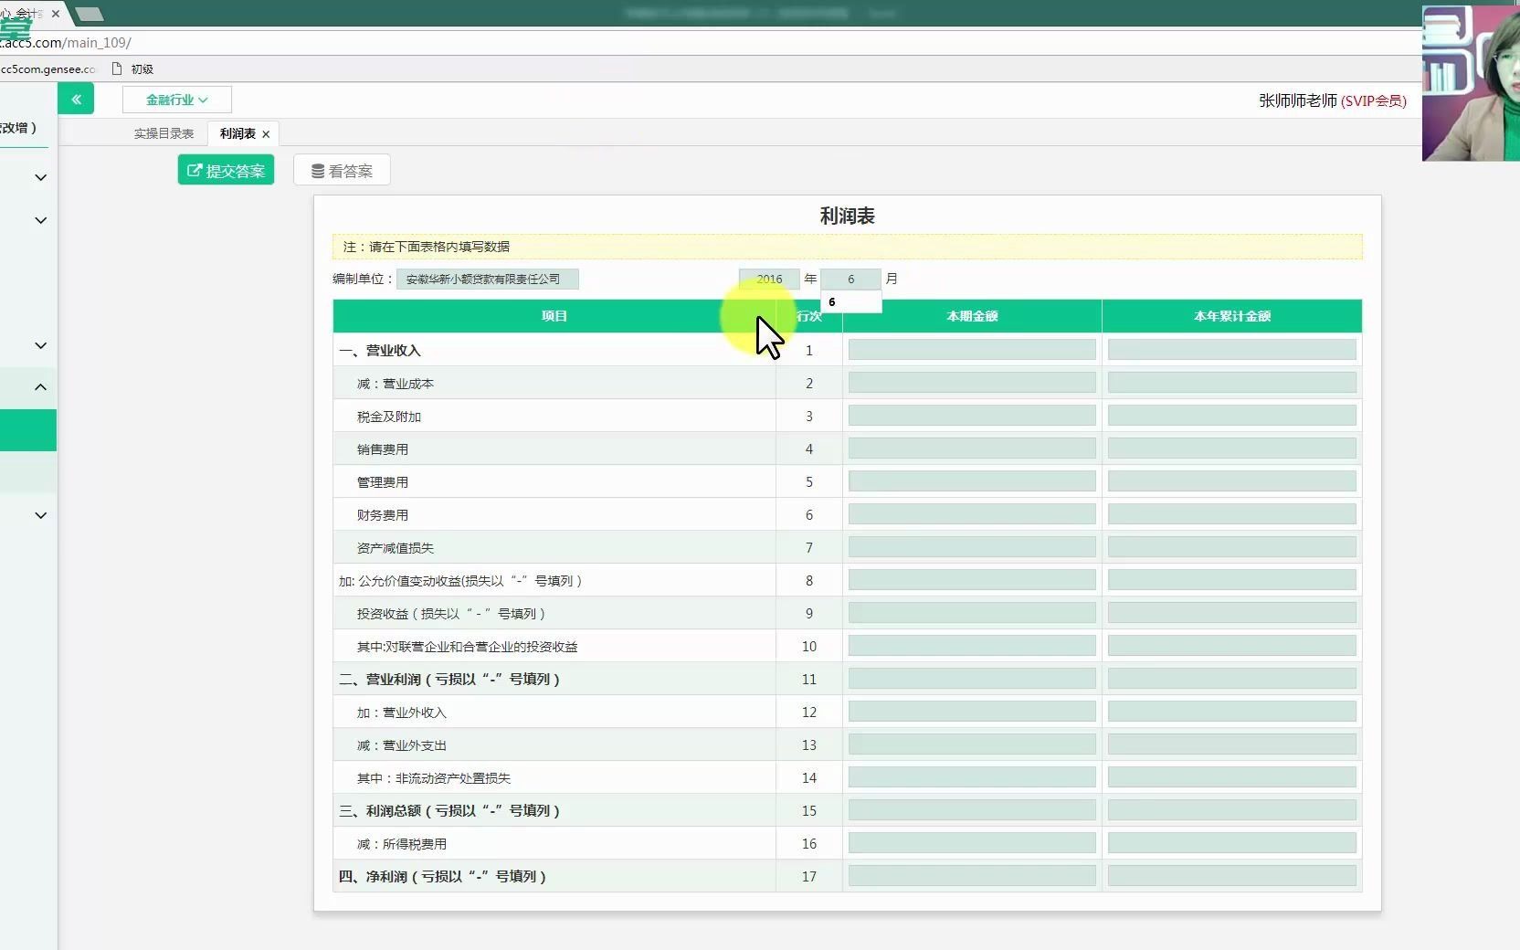Click the 营业收入 amount input field
1520x950 pixels.
pyautogui.click(x=971, y=350)
